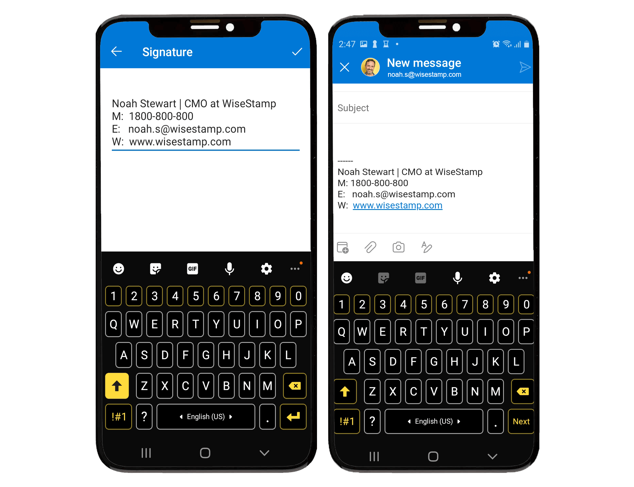The height and width of the screenshot is (487, 634).
Task: Tap the keyboard settings gear icon
Action: point(266,269)
